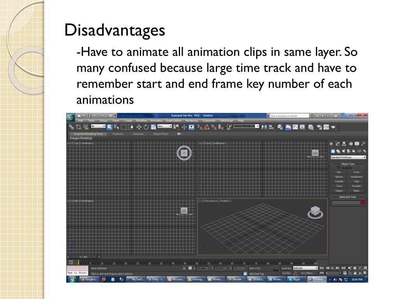Viewport: 399px width, 299px height.
Task: Click the Unlink Selection tool
Action: pos(78,127)
